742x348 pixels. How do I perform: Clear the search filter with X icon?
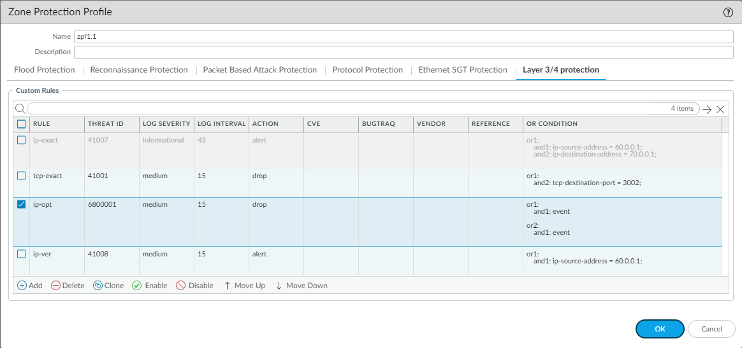point(720,109)
